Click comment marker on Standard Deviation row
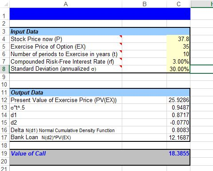Image resolution: width=213 pixels, height=171 pixels. (121, 66)
